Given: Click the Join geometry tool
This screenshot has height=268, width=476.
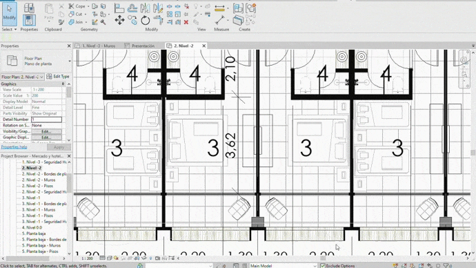Looking at the screenshot, I should point(76,22).
